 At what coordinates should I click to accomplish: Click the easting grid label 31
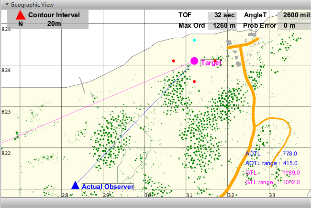pyautogui.click(x=189, y=195)
